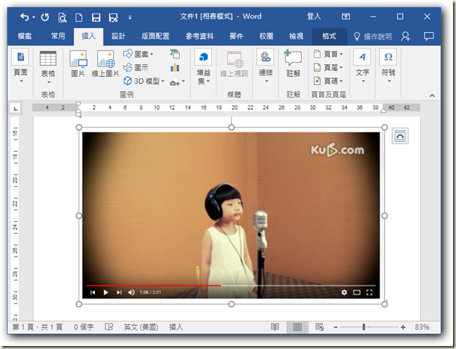Screen dimensions: 456x349
Task: Click the Undo arrow in the quick access toolbar
Action: (x=26, y=16)
